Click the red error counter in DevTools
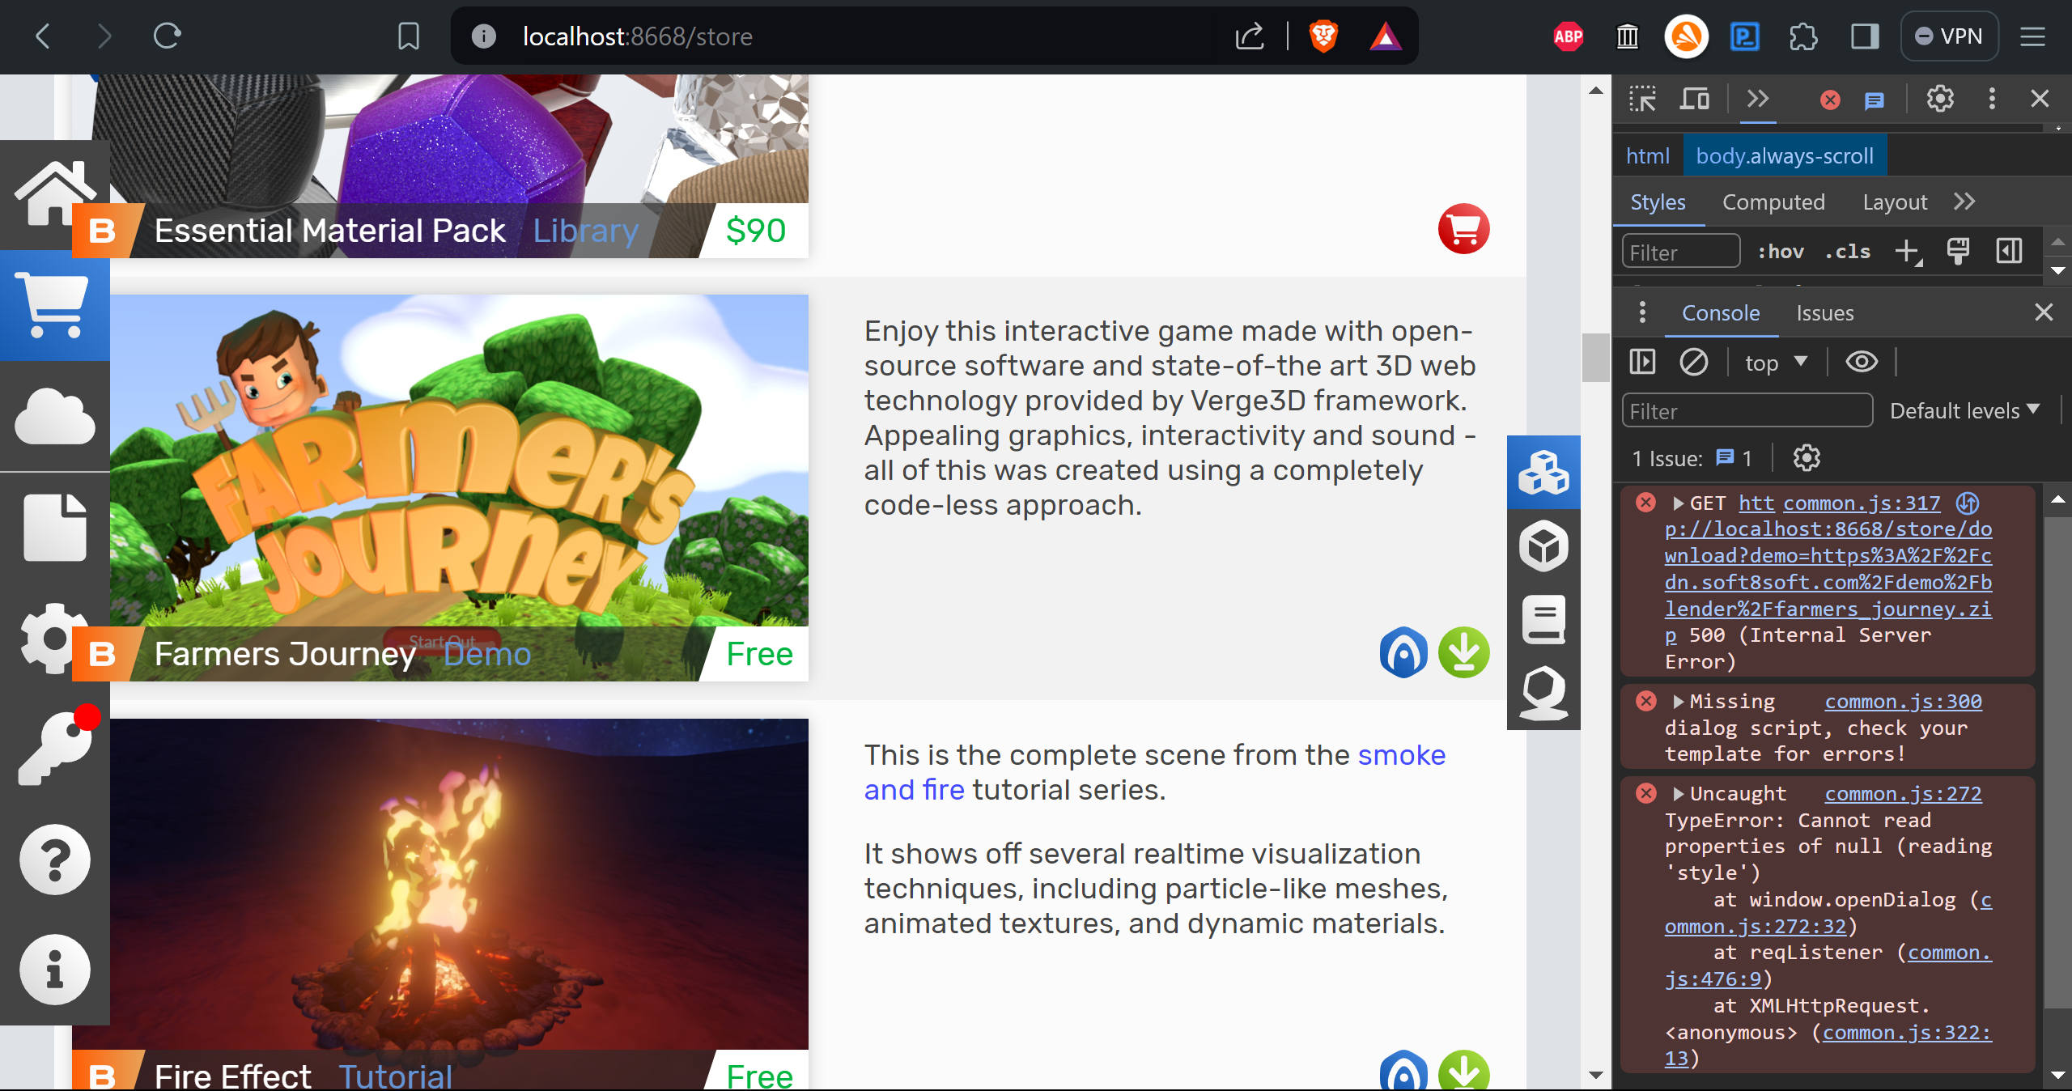 click(1830, 100)
